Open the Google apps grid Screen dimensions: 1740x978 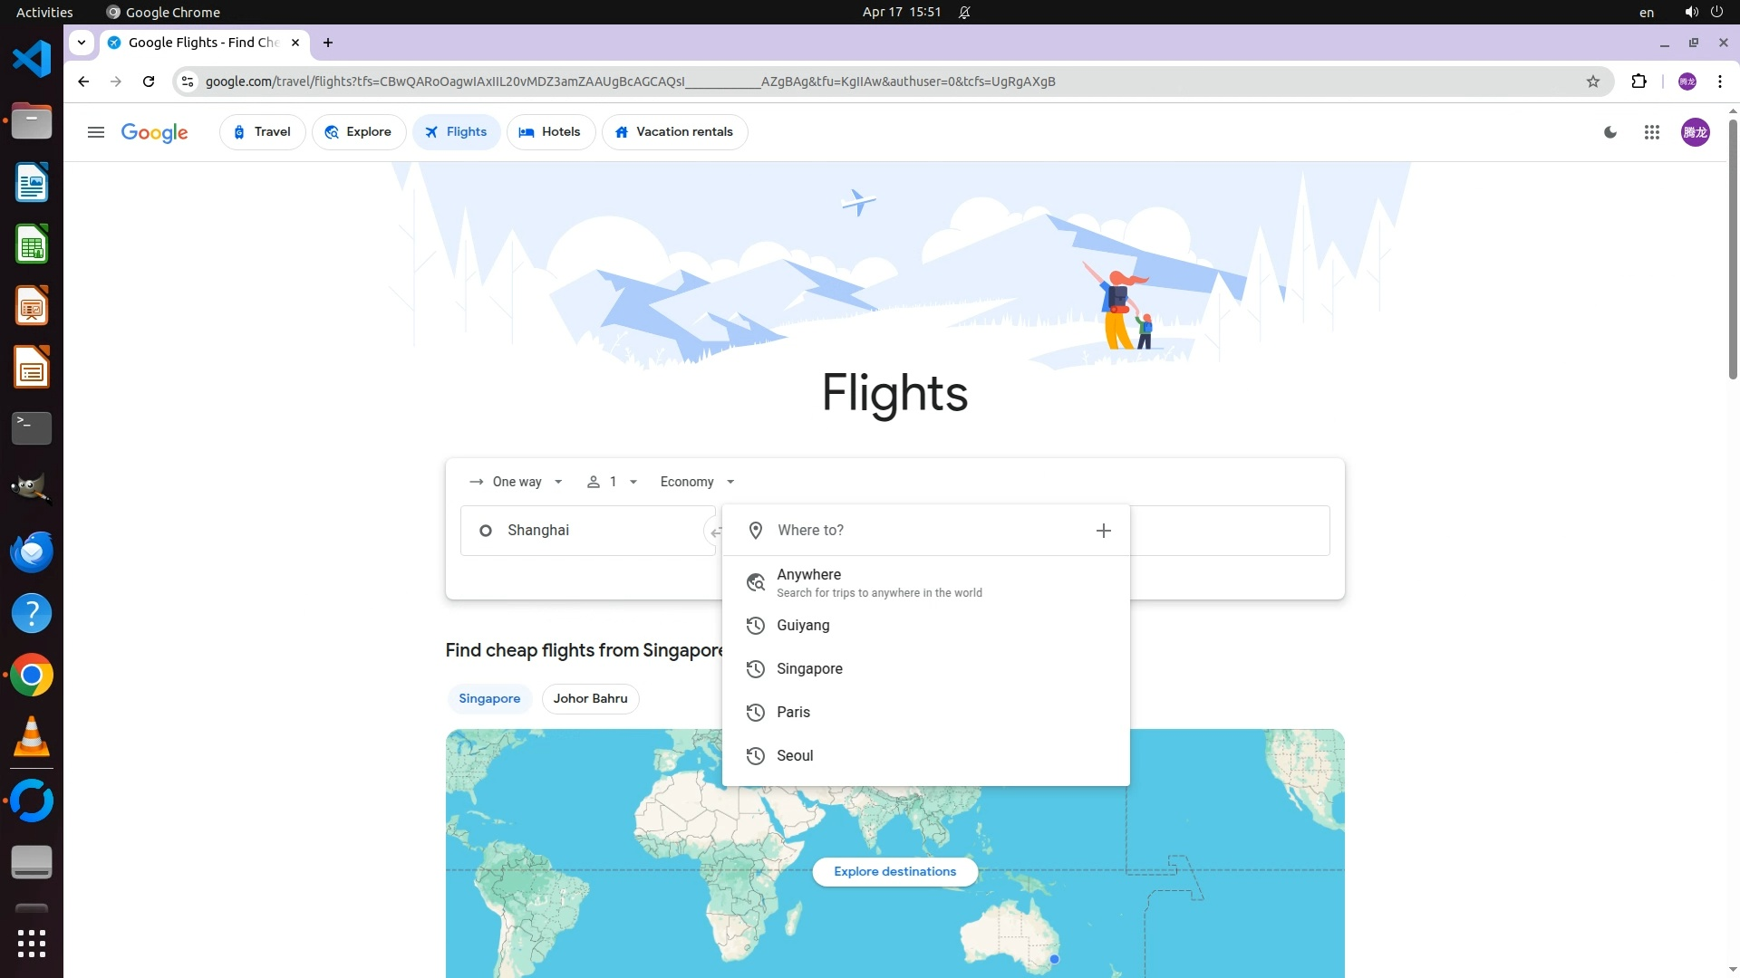(1651, 132)
